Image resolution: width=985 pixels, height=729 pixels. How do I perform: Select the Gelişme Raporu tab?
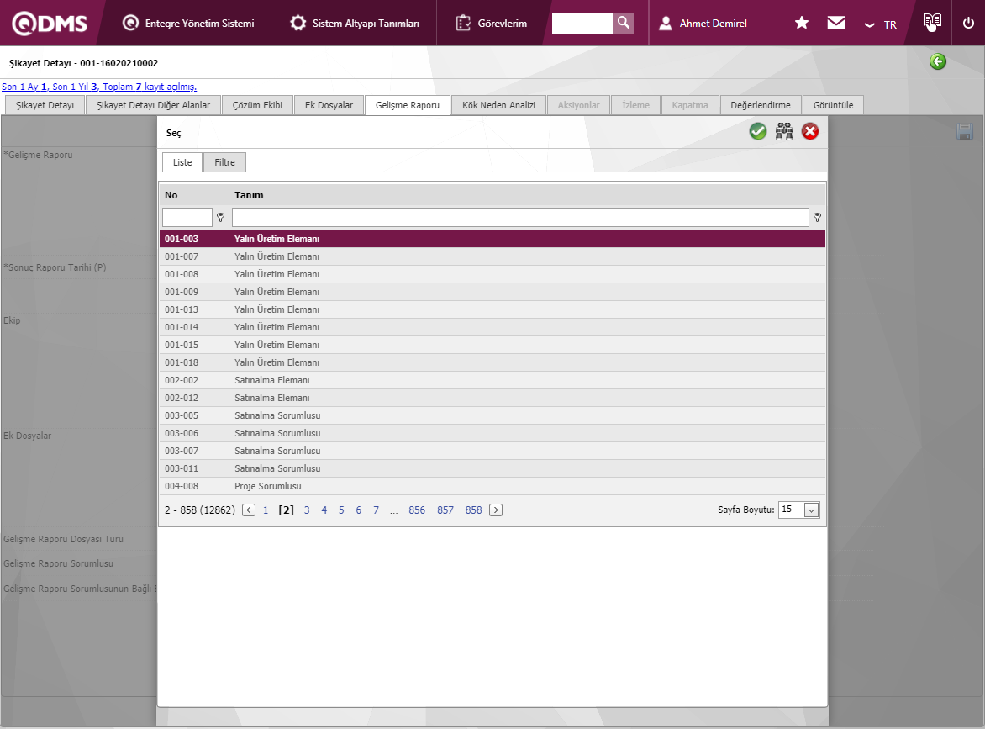pyautogui.click(x=408, y=105)
